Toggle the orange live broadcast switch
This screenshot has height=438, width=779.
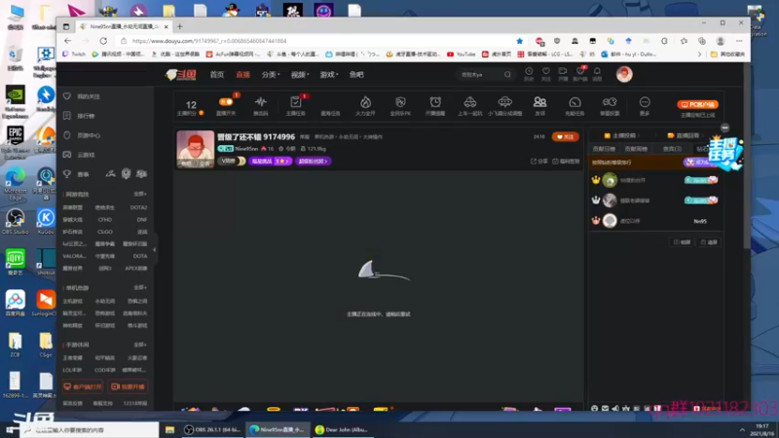pyautogui.click(x=226, y=102)
